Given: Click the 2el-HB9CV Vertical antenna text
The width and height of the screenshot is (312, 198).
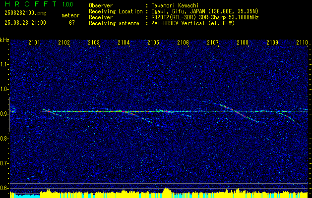Looking at the screenshot, I should (x=193, y=23).
